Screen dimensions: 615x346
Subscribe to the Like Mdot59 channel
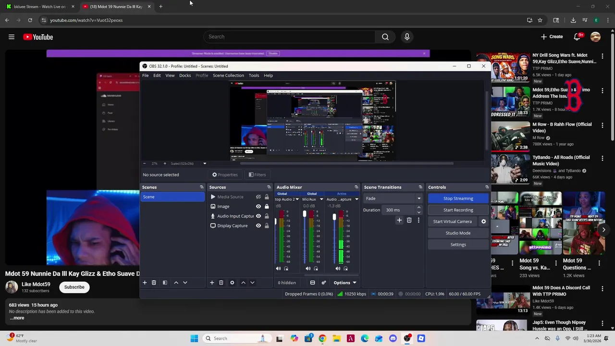[74, 287]
